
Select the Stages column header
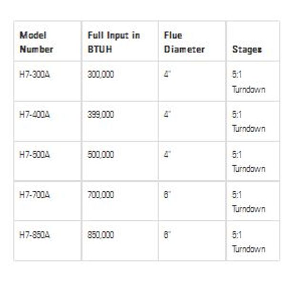pos(247,50)
